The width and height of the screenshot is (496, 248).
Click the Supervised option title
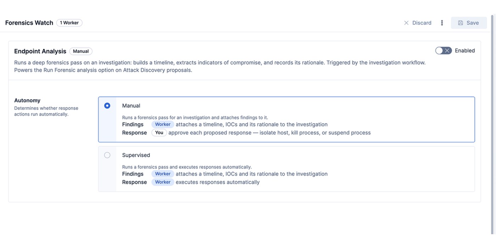pos(136,155)
